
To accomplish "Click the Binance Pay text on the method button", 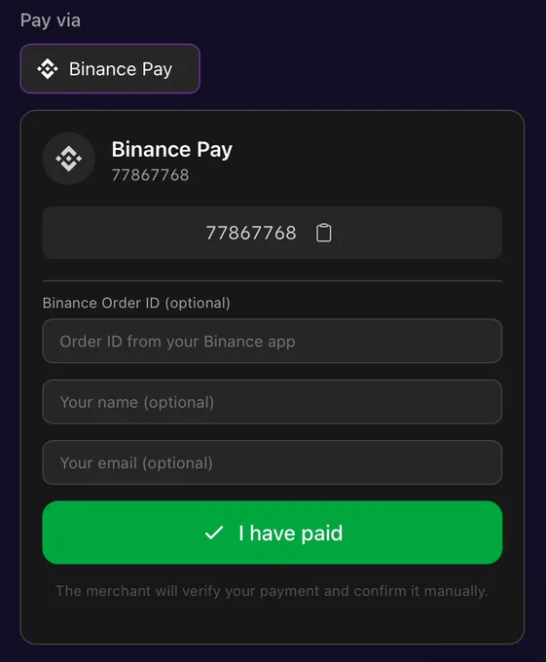I will click(x=121, y=69).
